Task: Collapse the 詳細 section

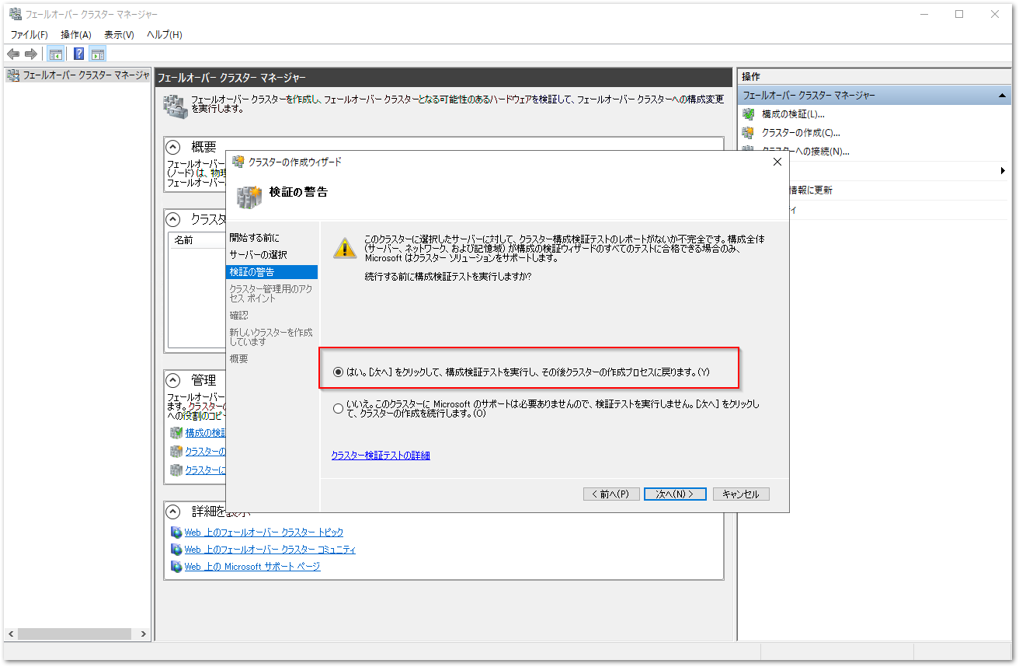Action: tap(172, 512)
